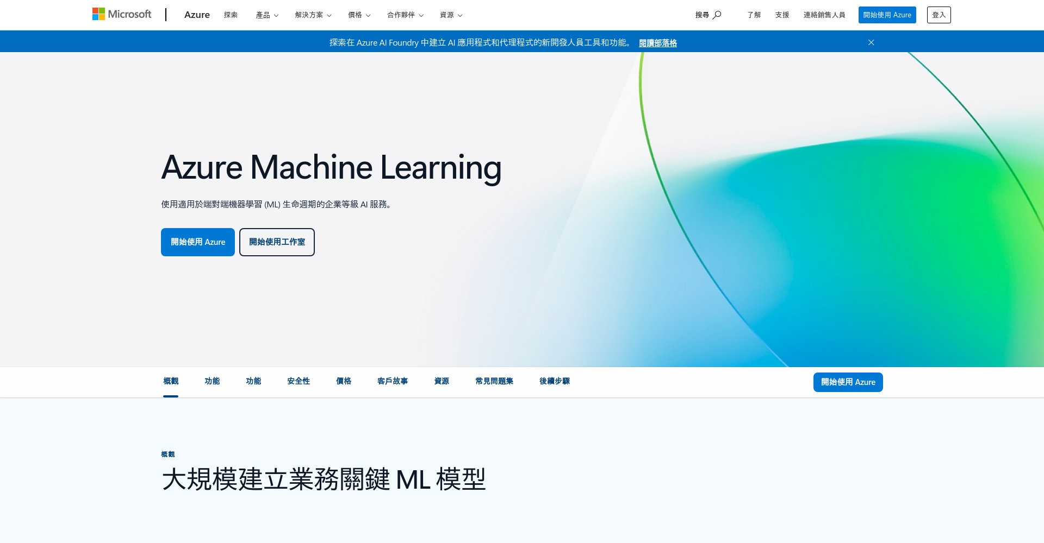The height and width of the screenshot is (543, 1044).
Task: Dismiss the Azure AI Foundry banner
Action: click(x=871, y=42)
